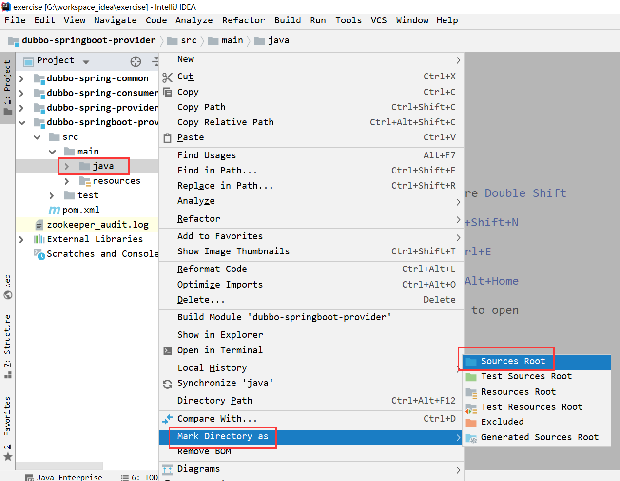Image resolution: width=620 pixels, height=481 pixels.
Task: Click the Scratches and Consoles icon
Action: coord(39,254)
